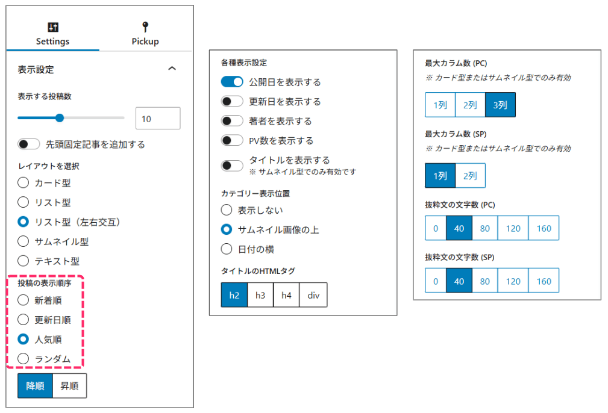This screenshot has width=608, height=413.
Task: Set 抜粋文の文字数 (PC) to 40
Action: click(x=459, y=228)
